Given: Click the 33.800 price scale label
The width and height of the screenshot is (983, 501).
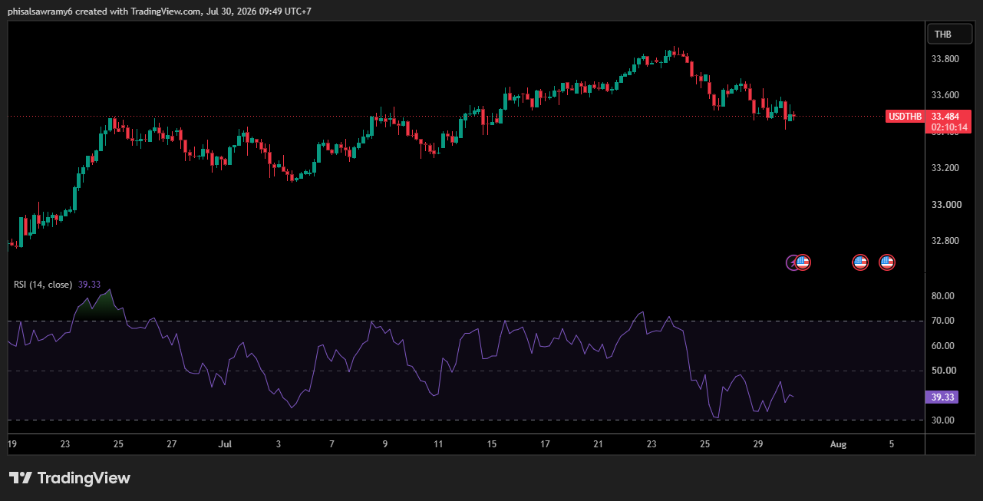Looking at the screenshot, I should (x=944, y=59).
